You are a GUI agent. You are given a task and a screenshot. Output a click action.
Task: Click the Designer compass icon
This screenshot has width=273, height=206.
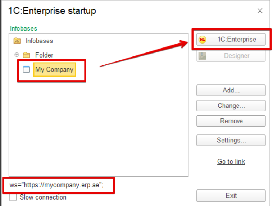(x=202, y=56)
